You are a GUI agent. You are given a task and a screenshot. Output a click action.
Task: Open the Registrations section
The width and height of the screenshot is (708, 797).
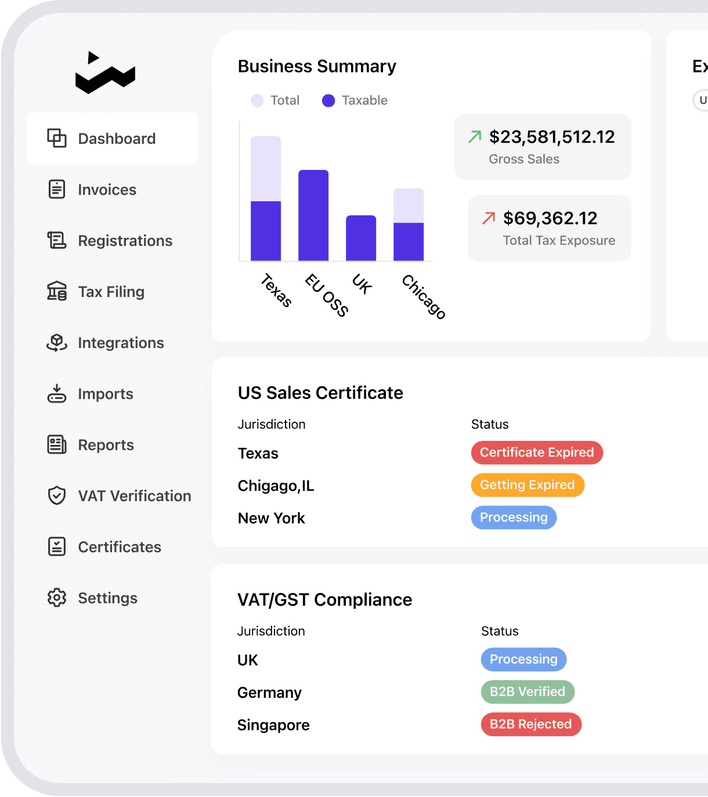pos(113,240)
